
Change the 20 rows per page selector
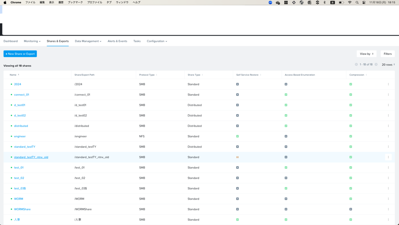pyautogui.click(x=388, y=64)
